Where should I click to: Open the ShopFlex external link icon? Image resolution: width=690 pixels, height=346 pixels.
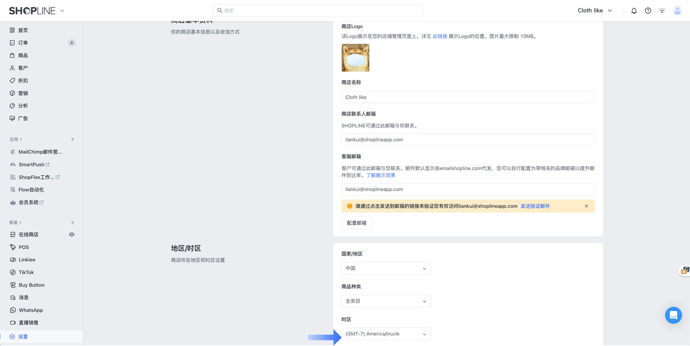pyautogui.click(x=58, y=177)
